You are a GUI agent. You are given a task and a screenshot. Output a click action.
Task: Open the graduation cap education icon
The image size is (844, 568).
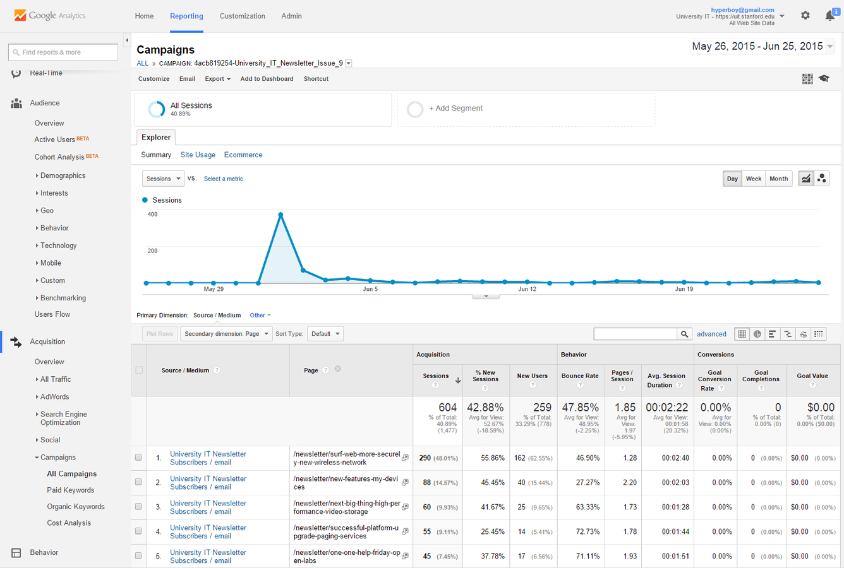pyautogui.click(x=824, y=79)
